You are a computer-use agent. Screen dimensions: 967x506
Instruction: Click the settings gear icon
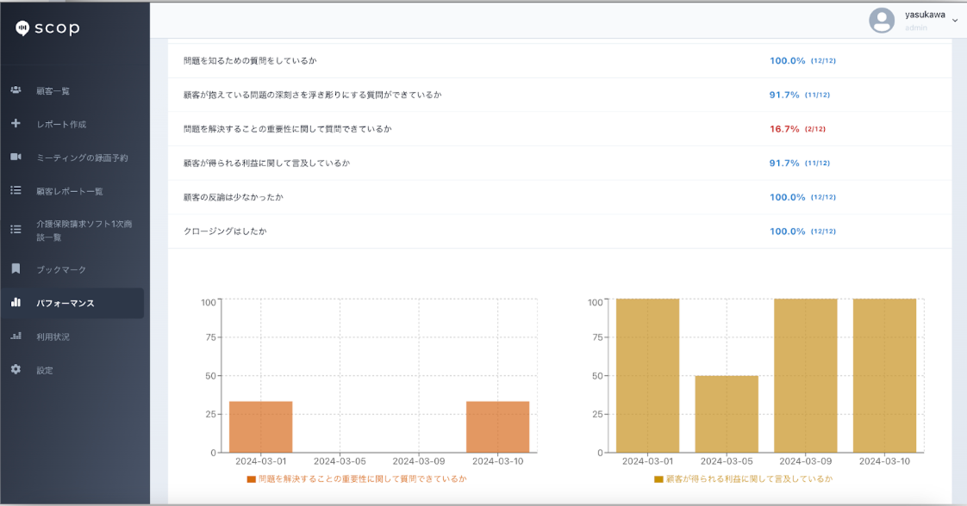pyautogui.click(x=16, y=370)
